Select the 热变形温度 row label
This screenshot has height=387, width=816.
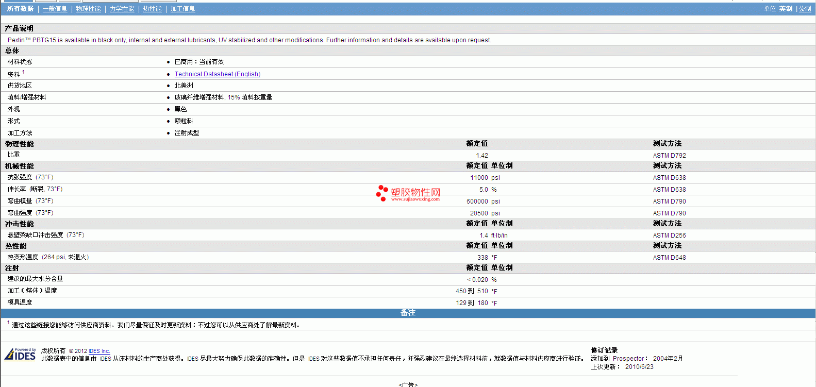tap(48, 257)
